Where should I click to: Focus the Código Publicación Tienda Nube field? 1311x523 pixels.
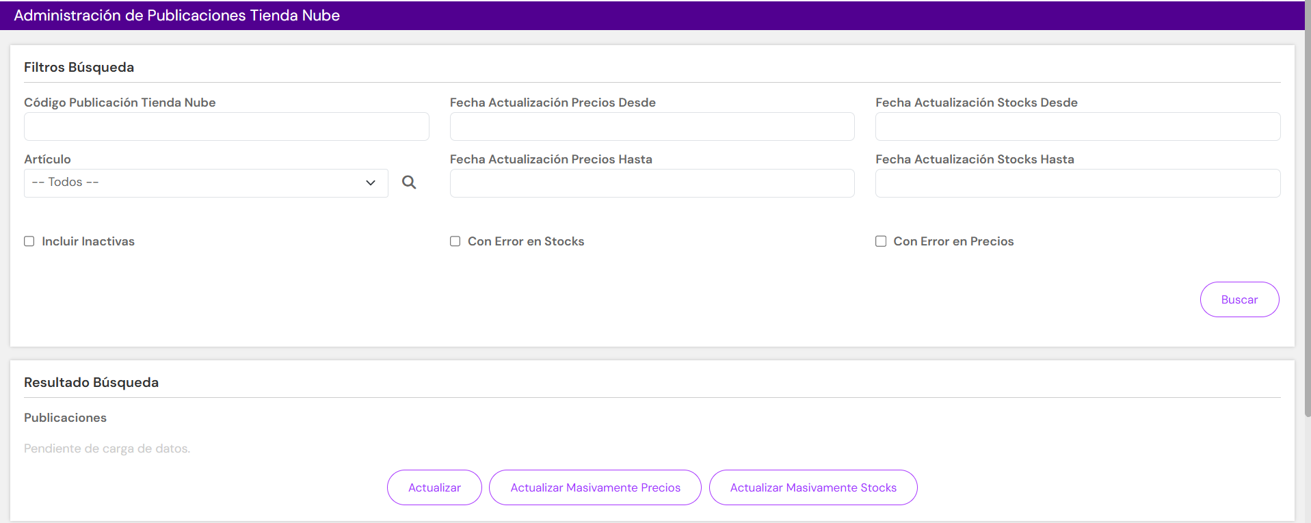tap(226, 126)
